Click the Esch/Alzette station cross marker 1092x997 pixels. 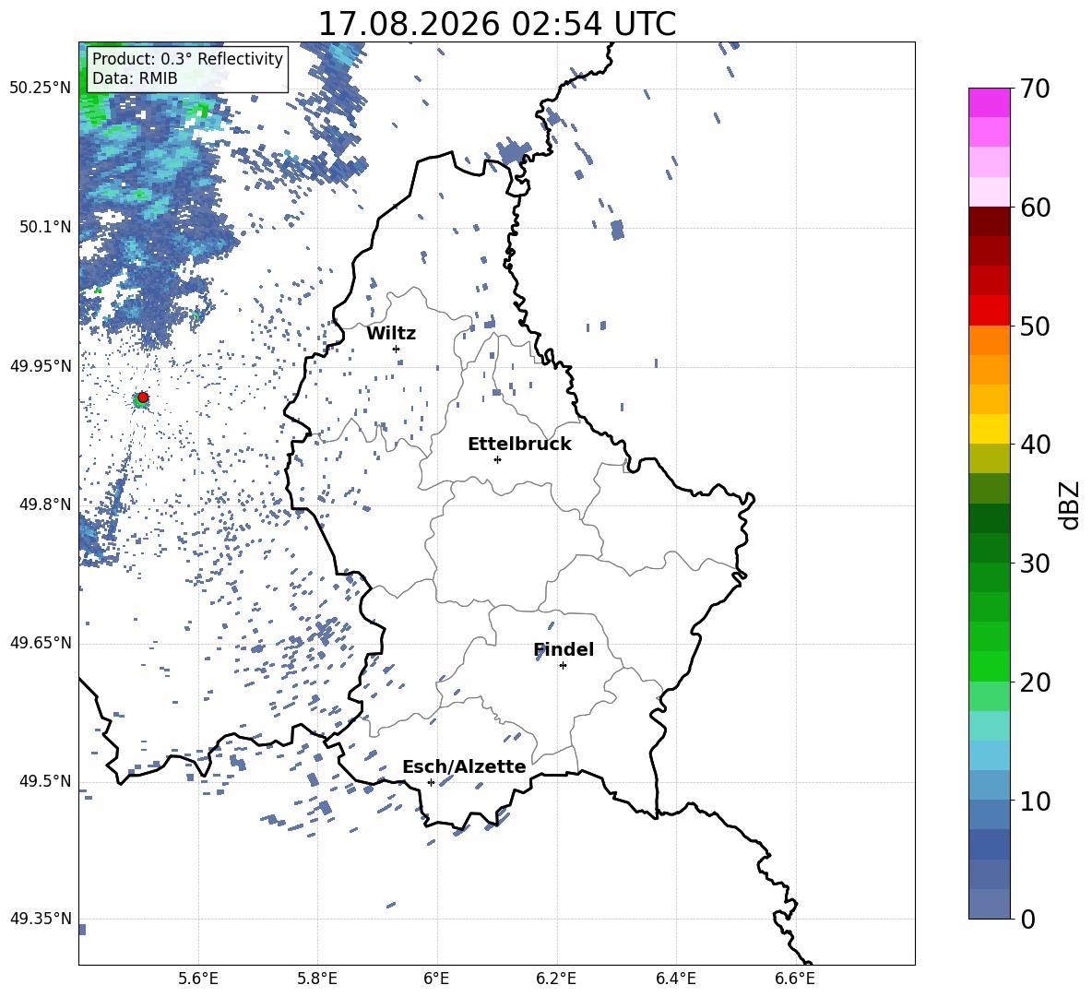(431, 782)
